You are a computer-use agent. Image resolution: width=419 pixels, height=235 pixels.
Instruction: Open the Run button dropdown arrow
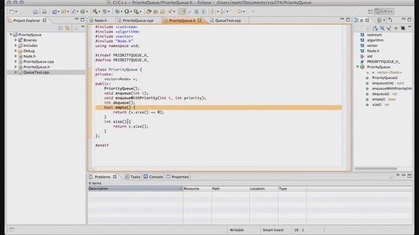pos(131,12)
